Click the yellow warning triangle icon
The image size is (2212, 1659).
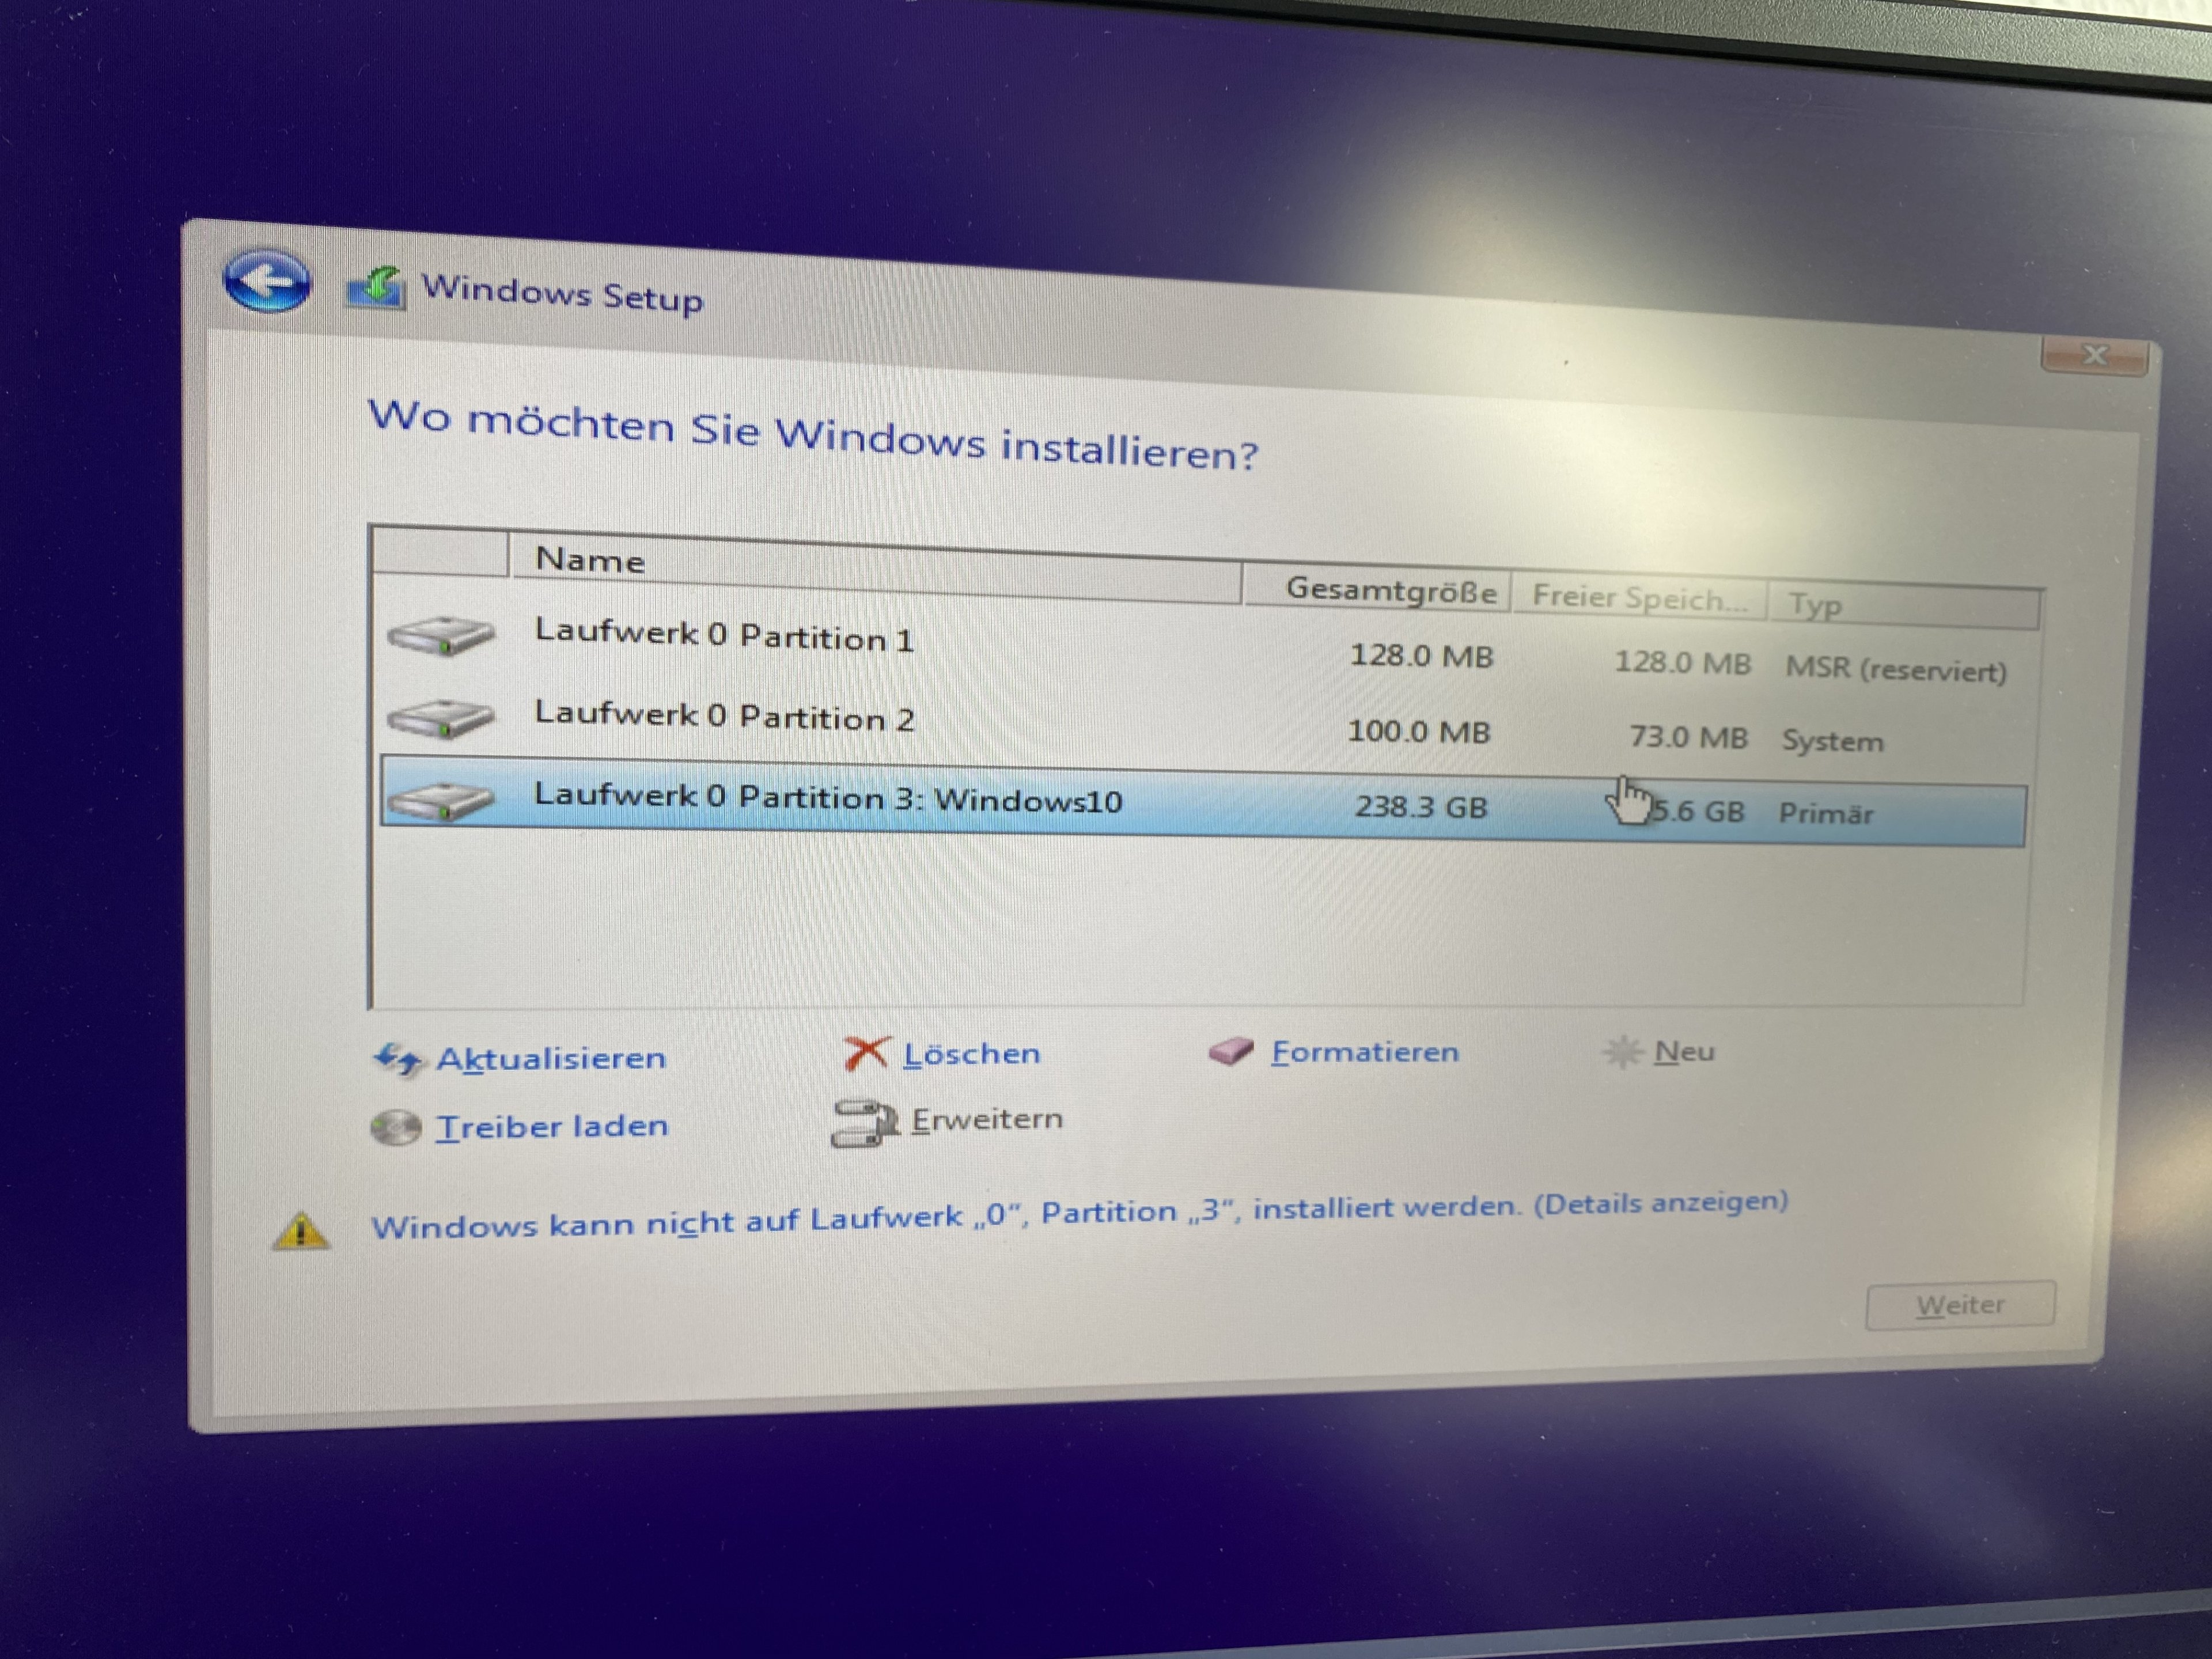point(301,1231)
